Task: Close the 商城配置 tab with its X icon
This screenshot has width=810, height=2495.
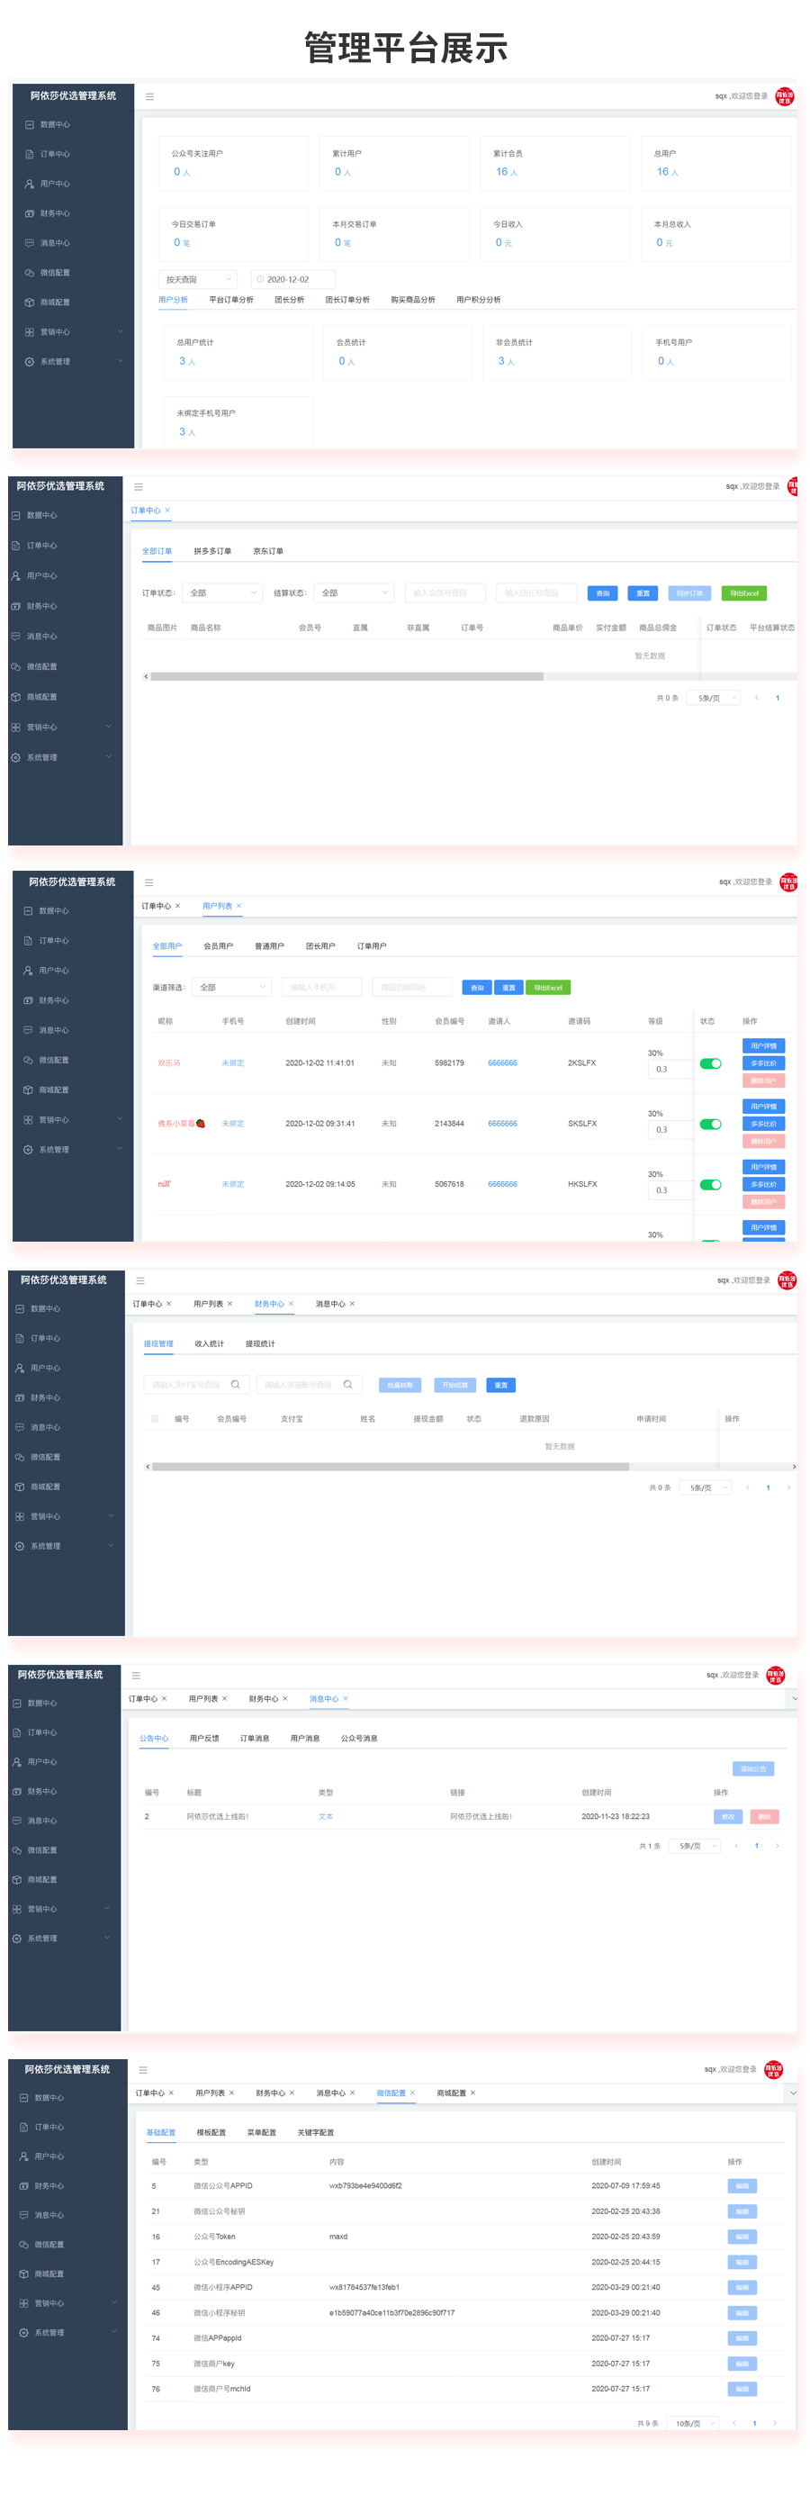Action: pos(472,2093)
